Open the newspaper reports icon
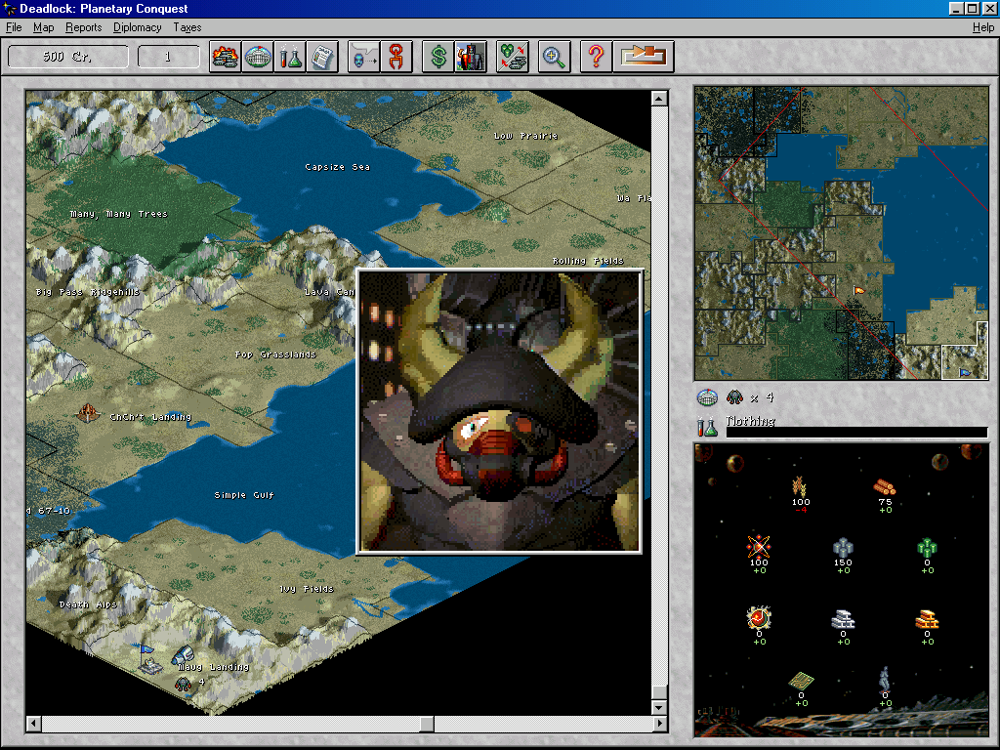The width and height of the screenshot is (1000, 750). [322, 57]
